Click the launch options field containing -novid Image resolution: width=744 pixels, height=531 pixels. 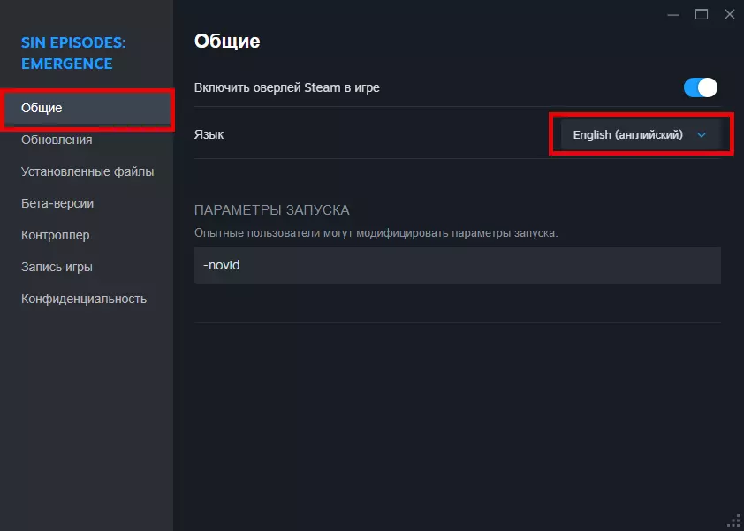(457, 265)
